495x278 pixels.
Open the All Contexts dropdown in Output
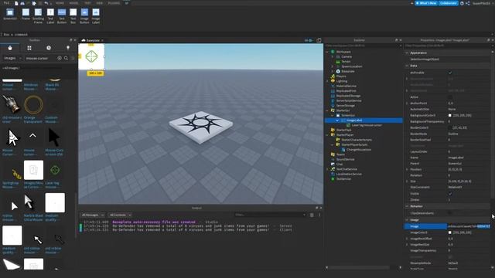120,215
